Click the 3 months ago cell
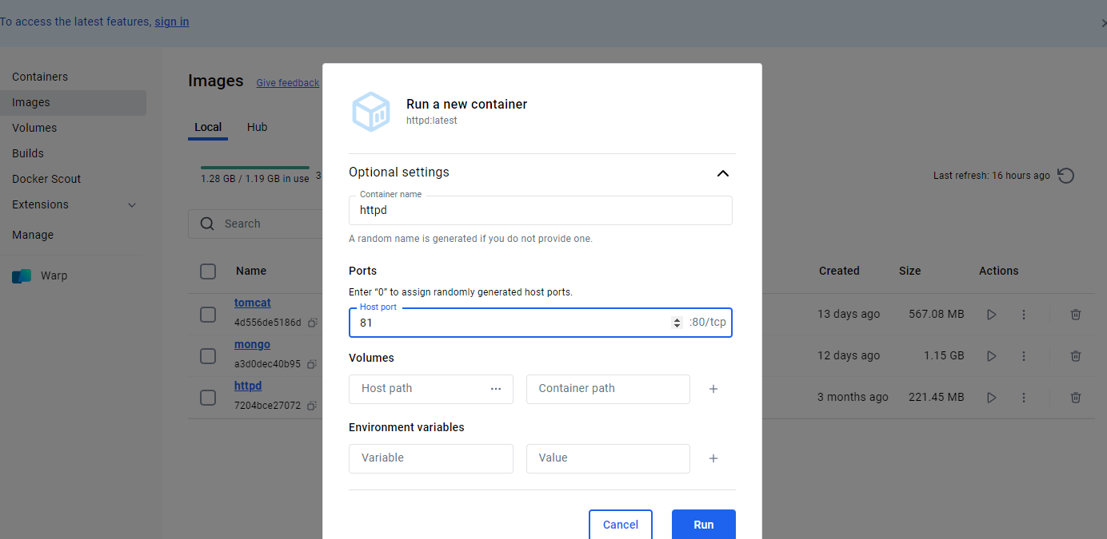The width and height of the screenshot is (1107, 539). (853, 398)
